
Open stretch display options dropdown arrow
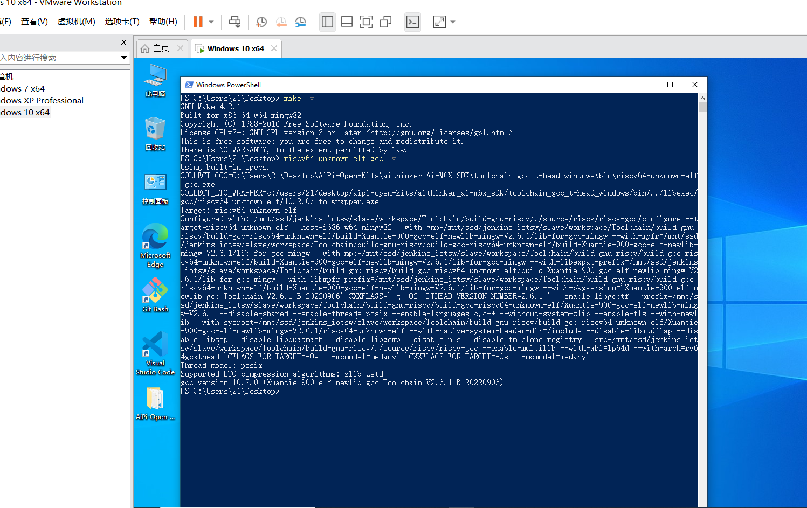coord(453,22)
